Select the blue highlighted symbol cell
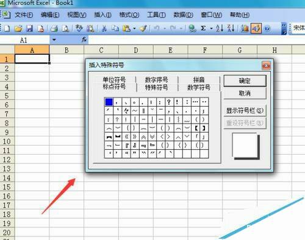Viewport: 305px width, 240px height. [x=109, y=102]
